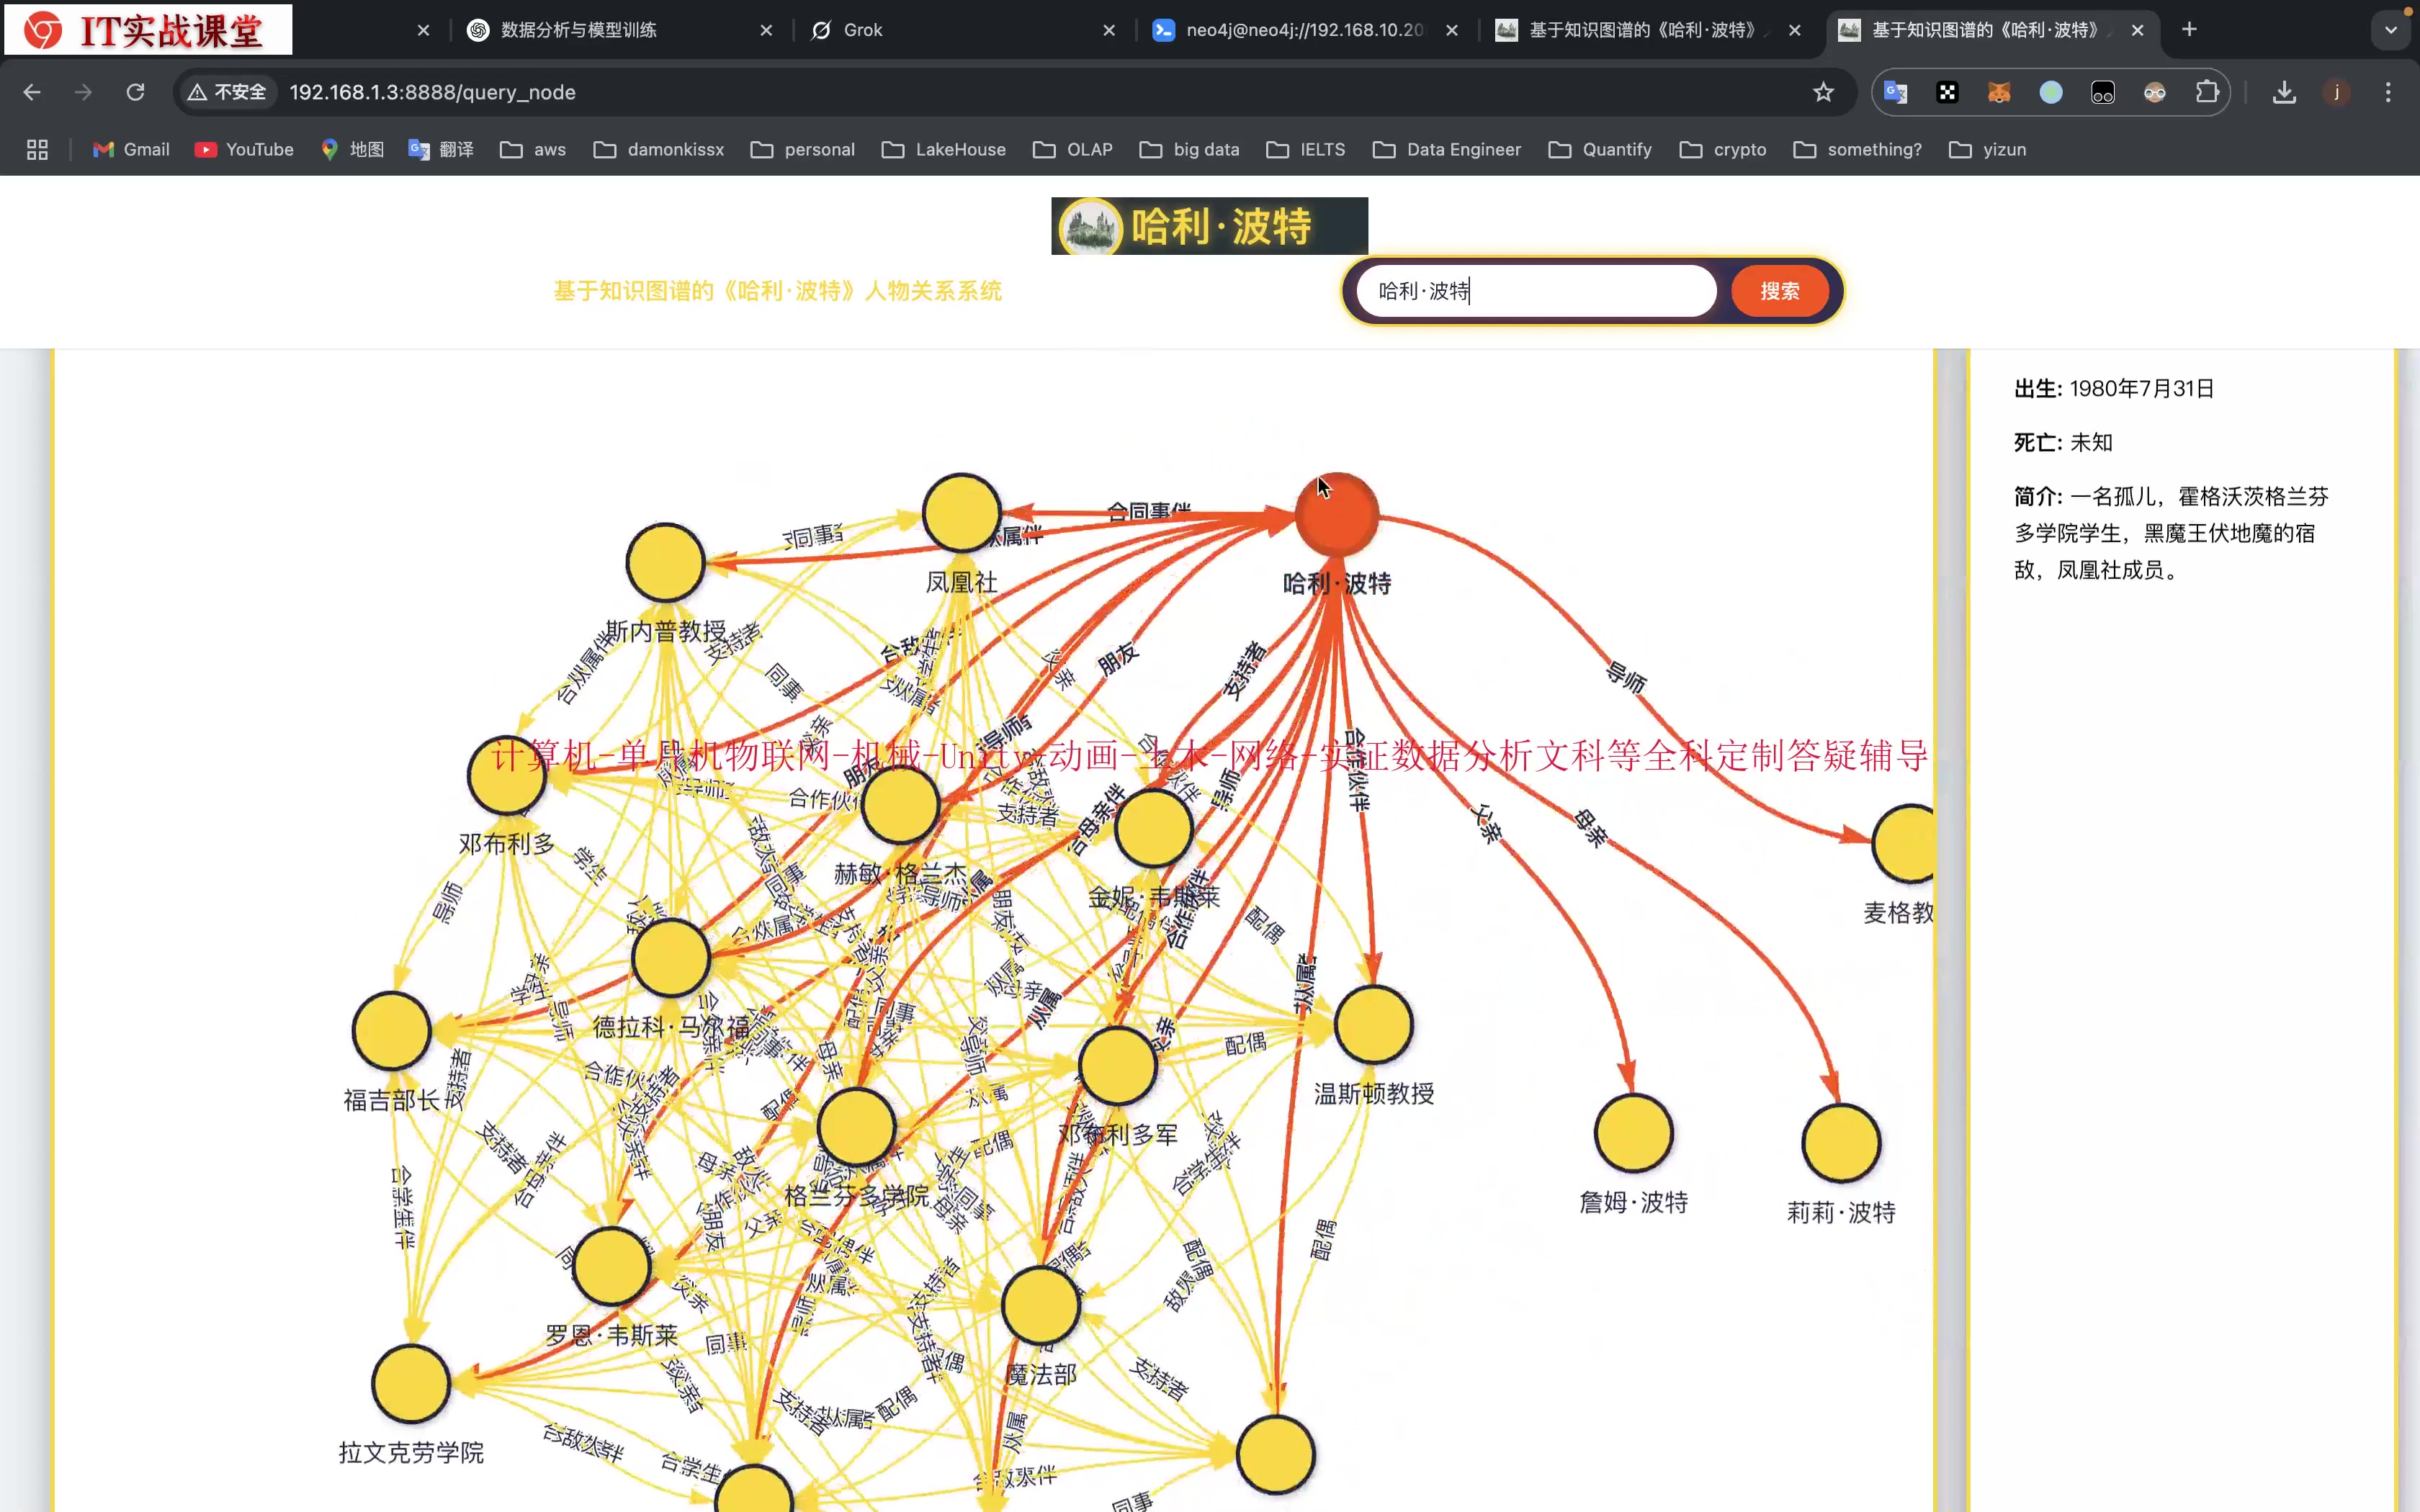Click the browser reload icon
The height and width of the screenshot is (1512, 2420).
tap(135, 92)
